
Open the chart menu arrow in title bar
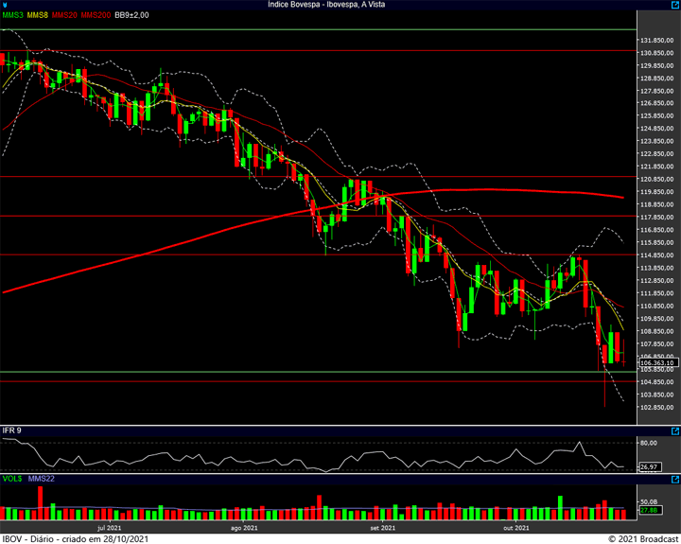[x=5, y=5]
